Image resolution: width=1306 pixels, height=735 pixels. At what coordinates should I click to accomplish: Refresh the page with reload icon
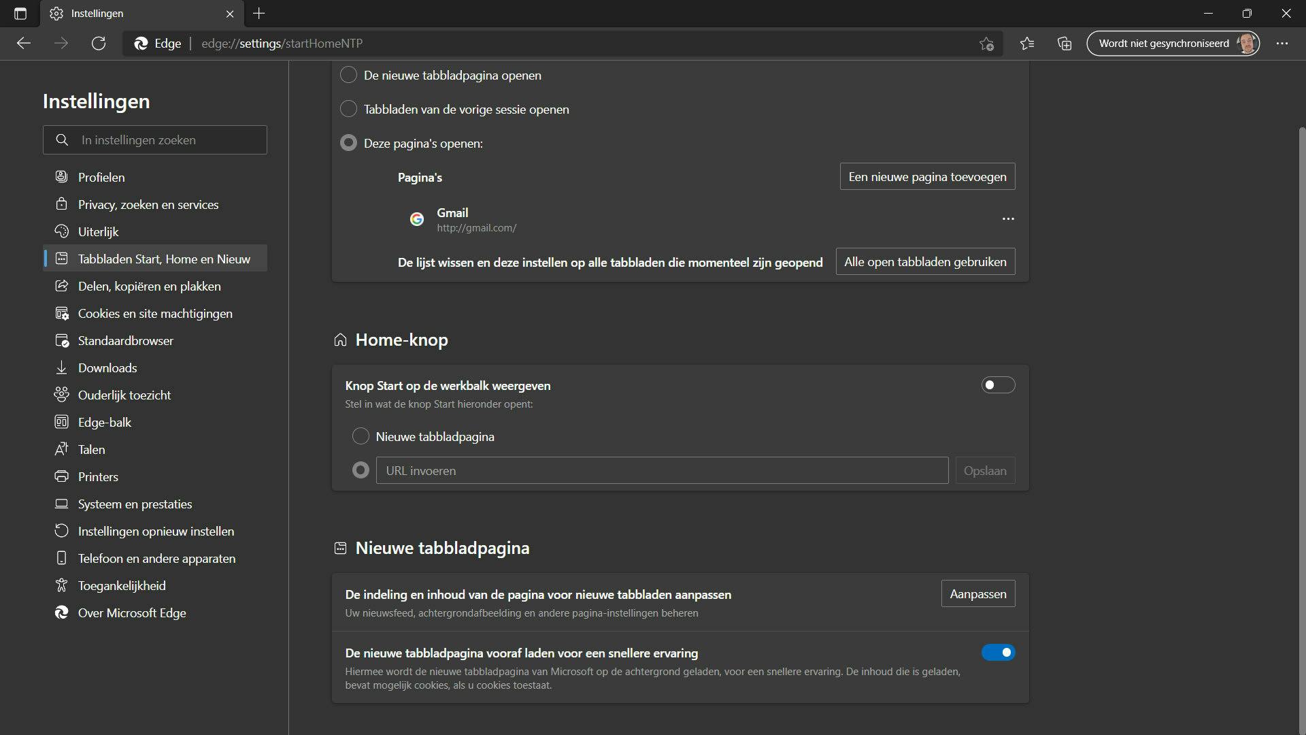[99, 44]
